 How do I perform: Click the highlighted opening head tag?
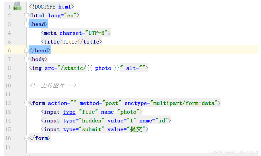[x=38, y=24]
